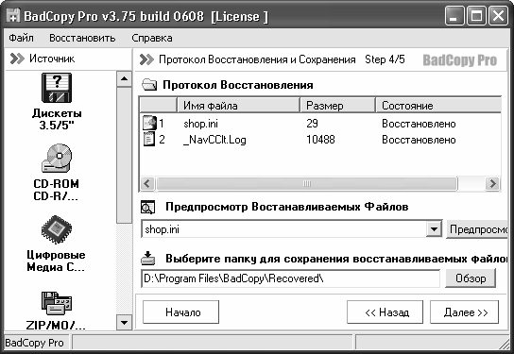The image size is (514, 354).
Task: Select the CD-ROM CD-R source icon
Action: 57,158
